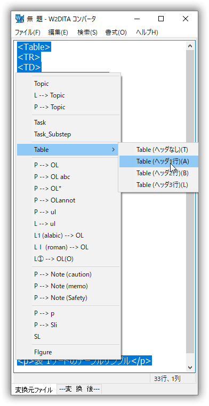Click the scrollbar up arrow
This screenshot has height=406, width=209.
tap(190, 46)
